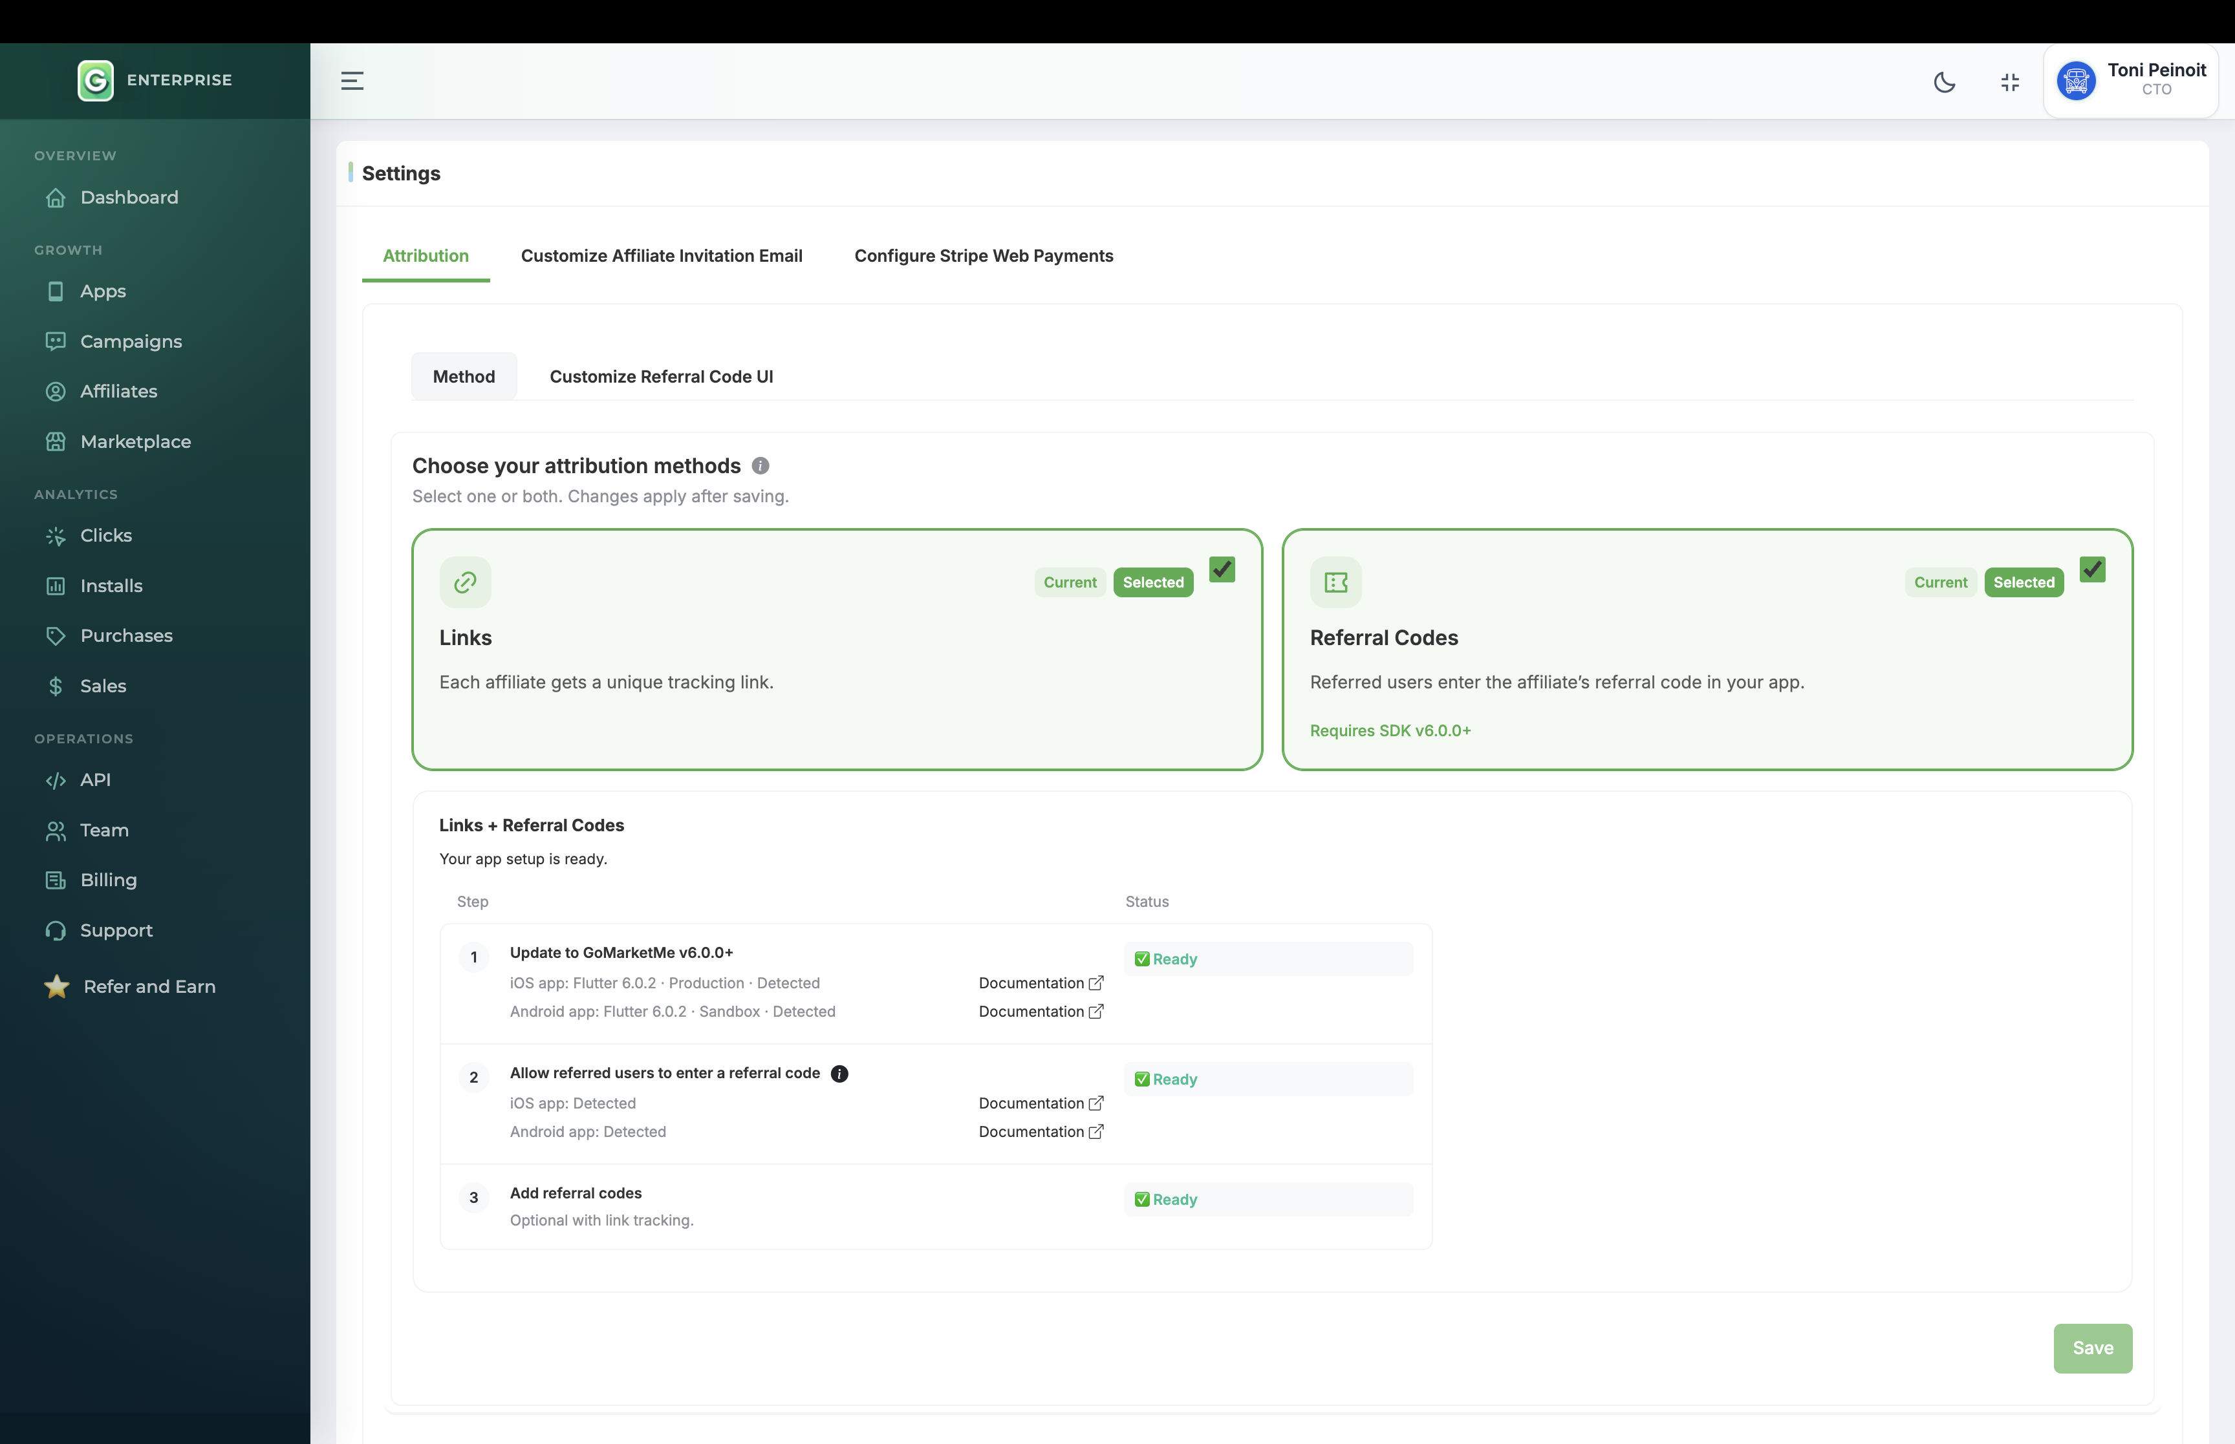Exit fullscreen using the collapse arrows icon
The image size is (2235, 1444).
tap(2010, 81)
